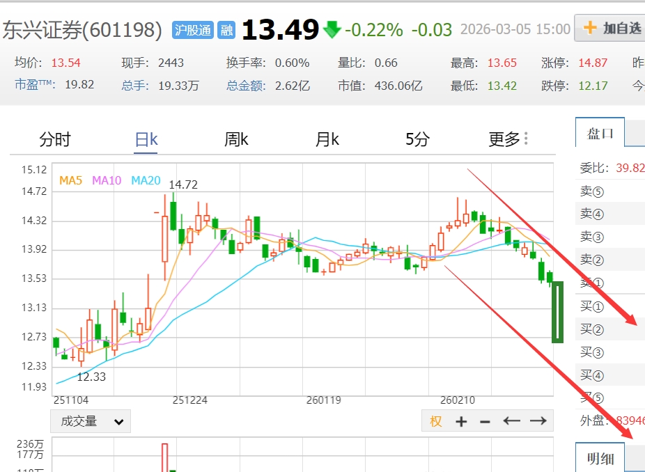645x472 pixels.
Task: Click the MA5 legend label
Action: coord(71,180)
